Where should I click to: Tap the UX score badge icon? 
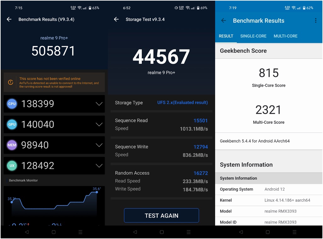pyautogui.click(x=12, y=166)
